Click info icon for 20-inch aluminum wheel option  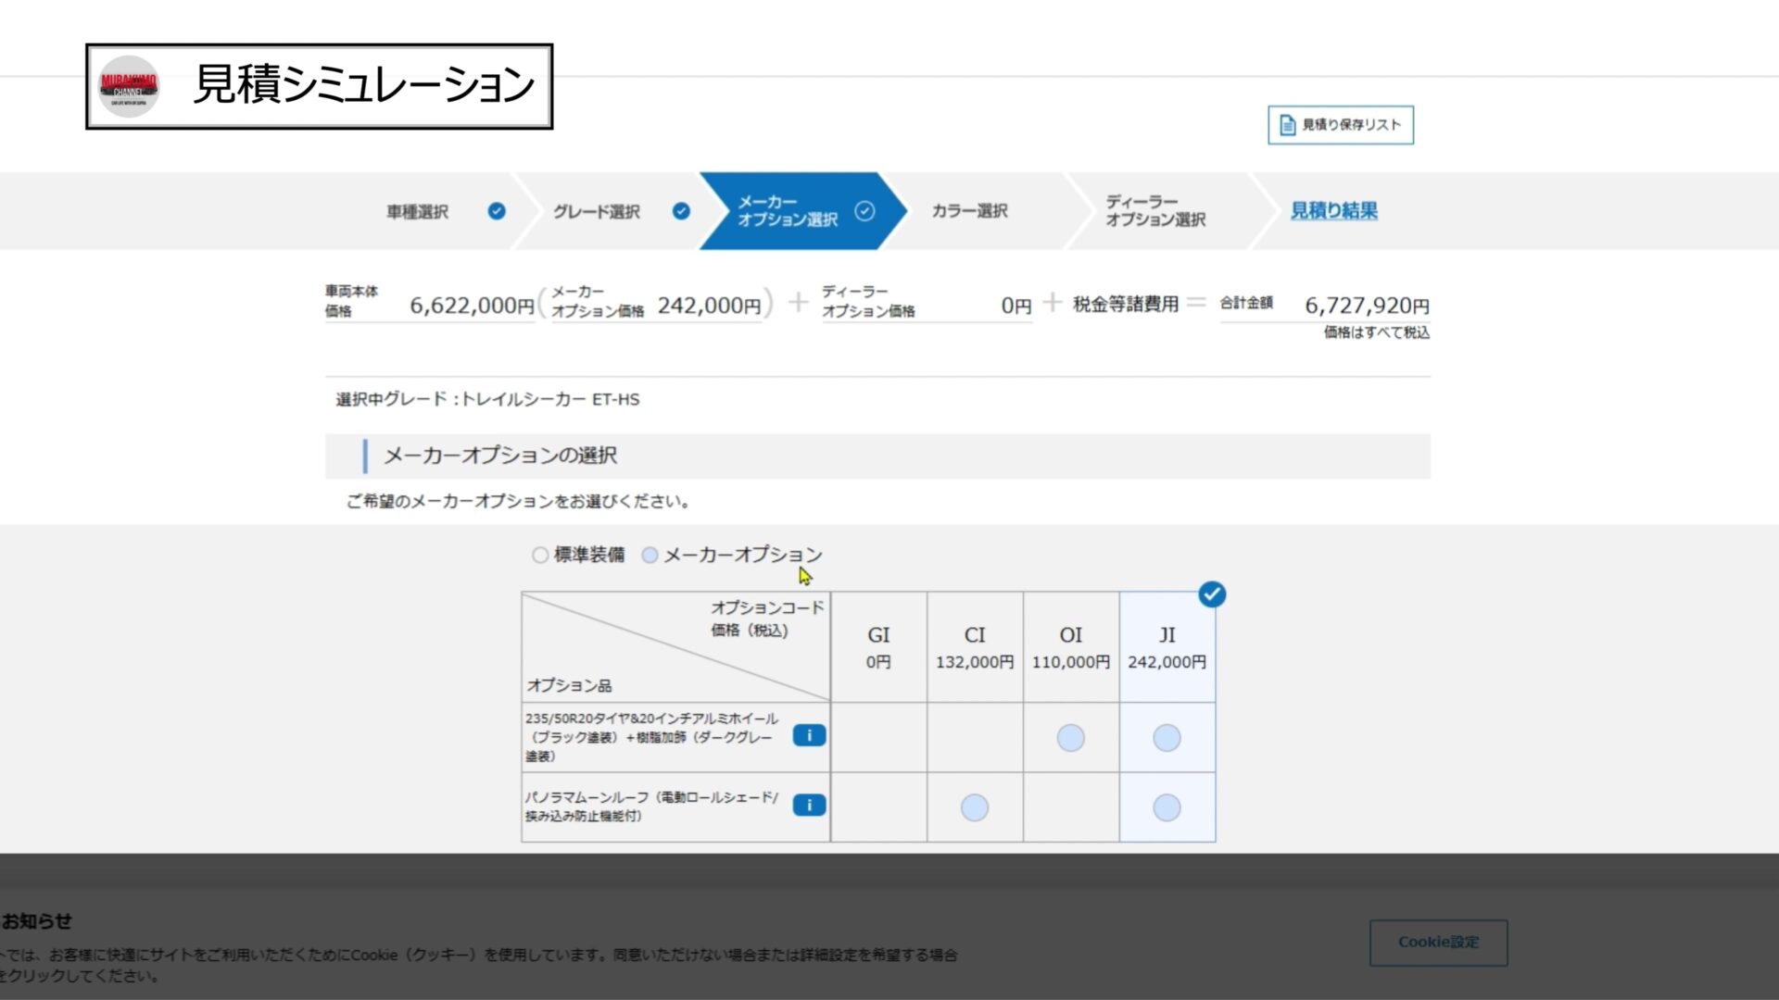pos(809,736)
